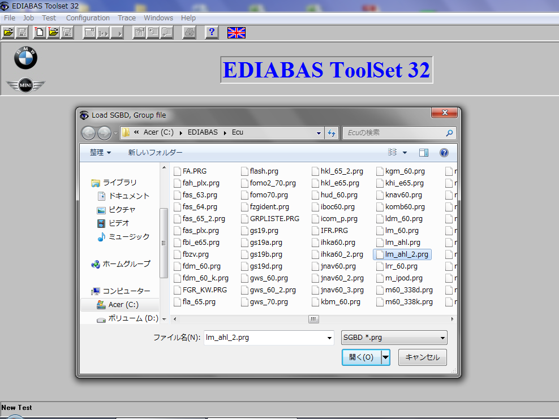Click the first floppy-disk save toolbar icon

coord(23,33)
